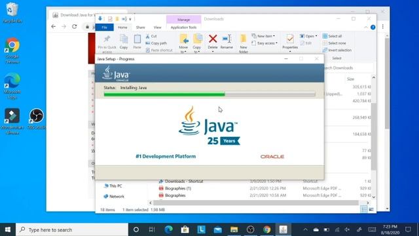Show hidden system tray icons

[x=306, y=229]
